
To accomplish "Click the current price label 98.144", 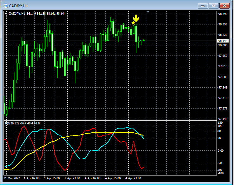I will click(223, 41).
